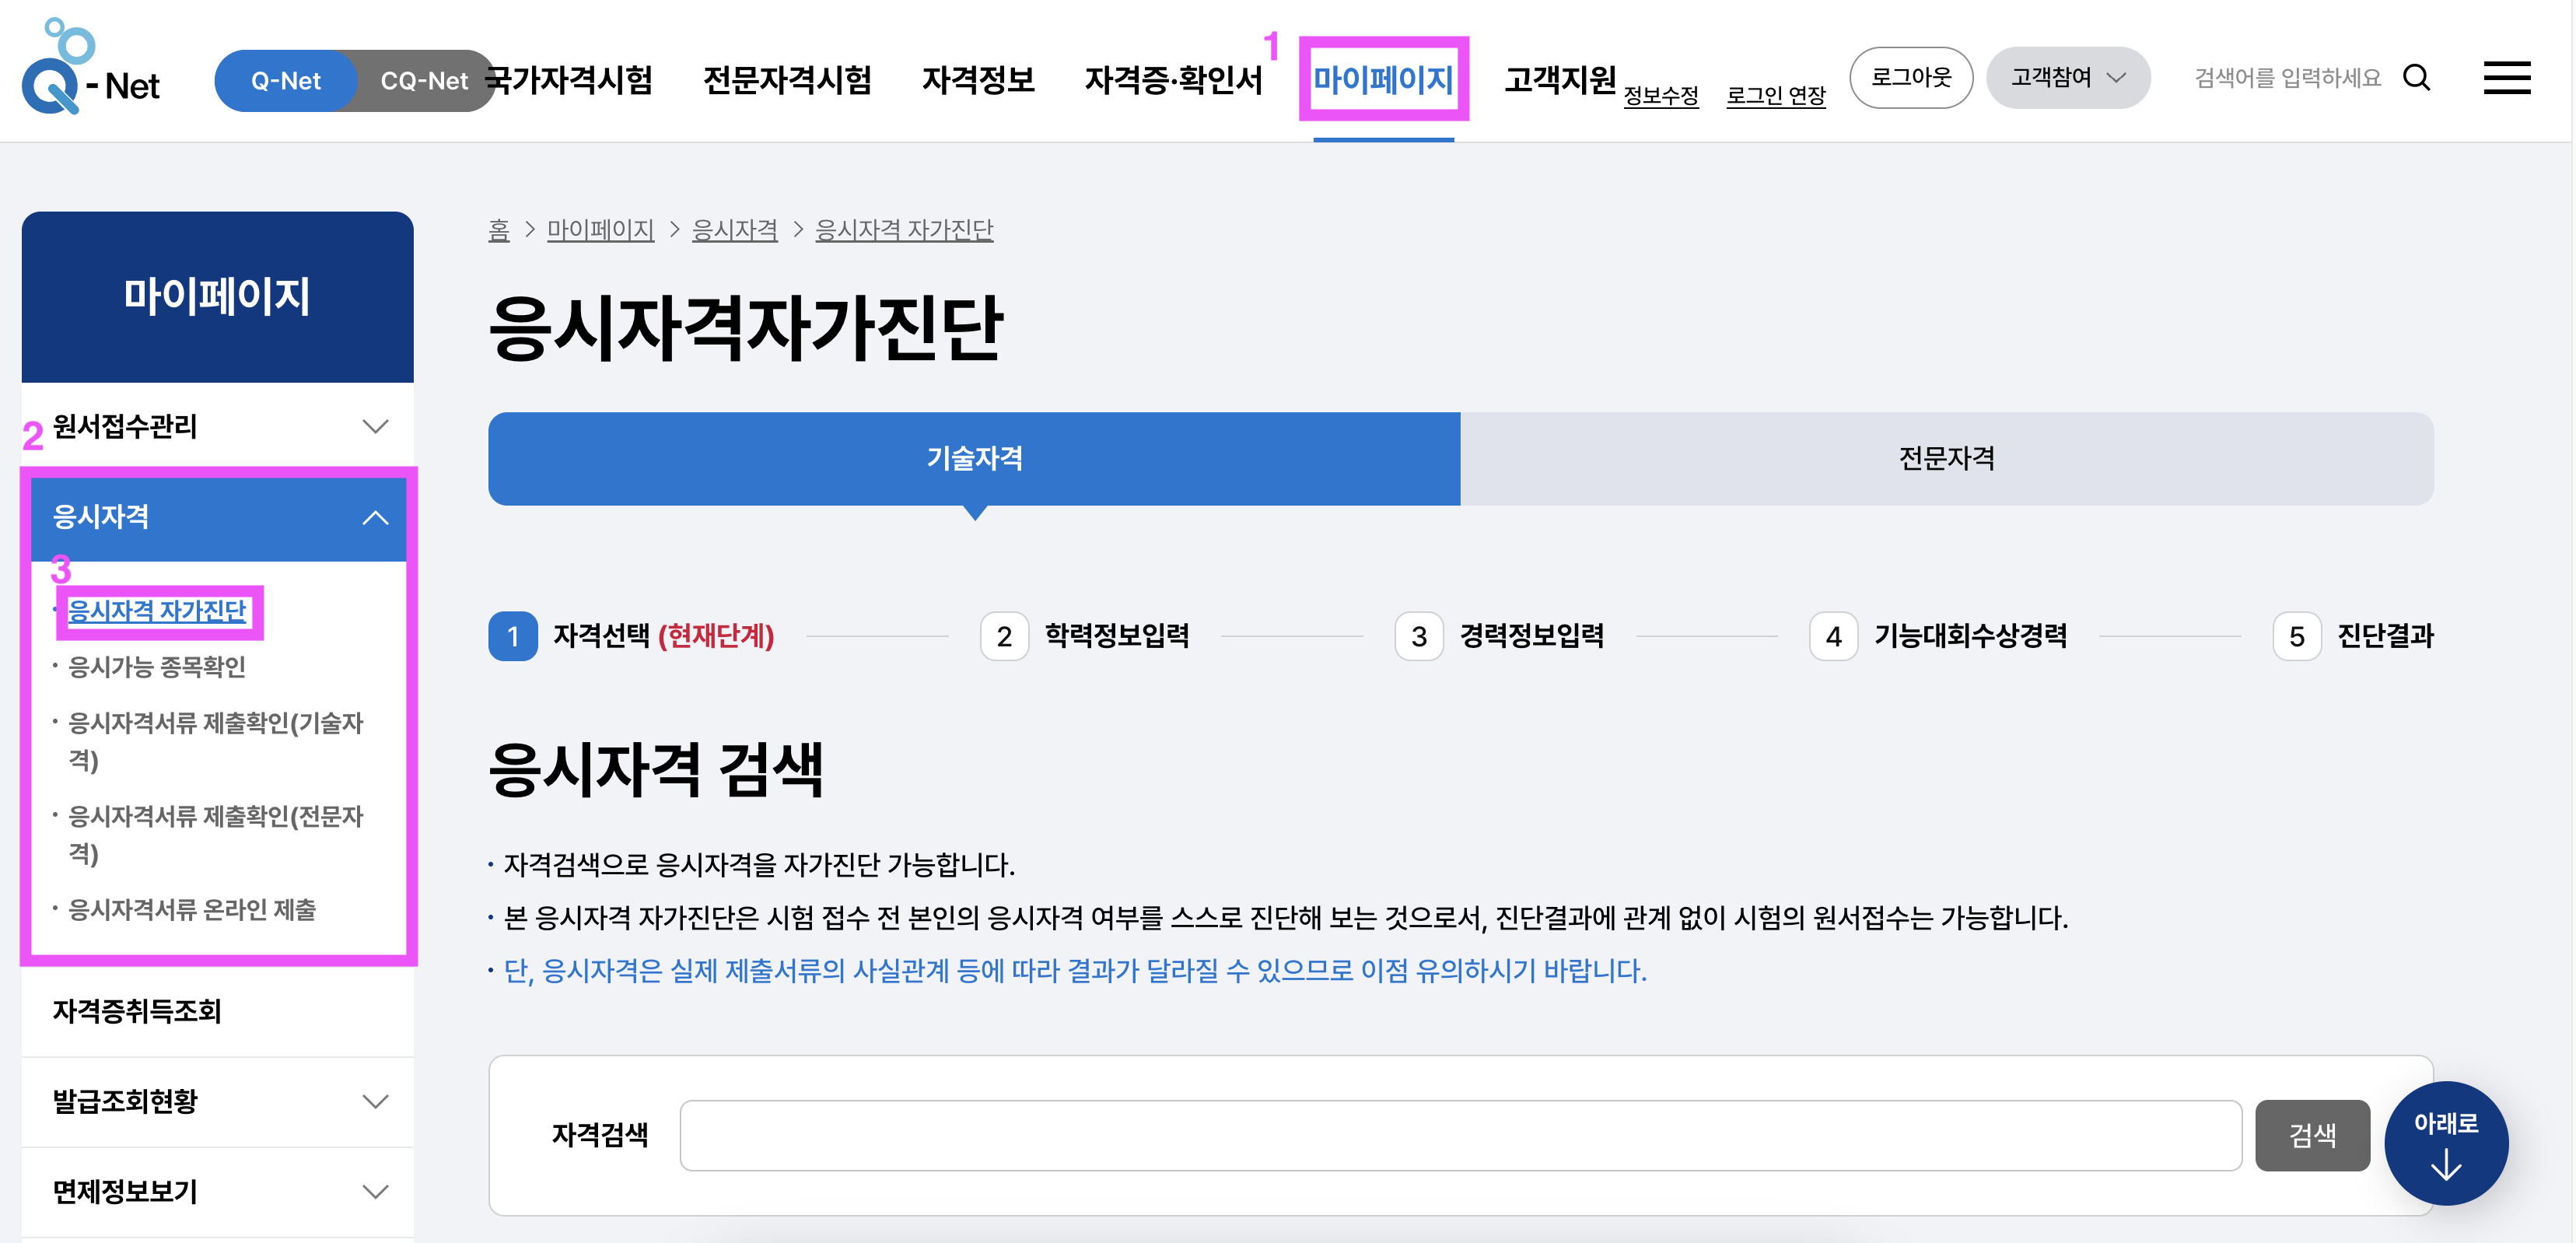This screenshot has width=2576, height=1243.
Task: Click step 5 진단결과 number badge
Action: click(2296, 637)
